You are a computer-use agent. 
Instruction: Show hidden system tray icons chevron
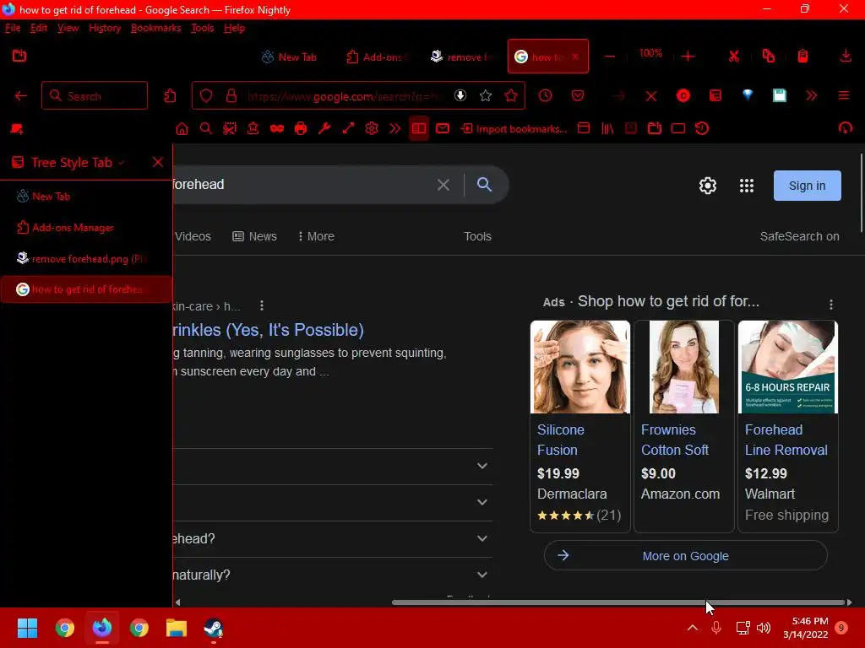pyautogui.click(x=693, y=628)
